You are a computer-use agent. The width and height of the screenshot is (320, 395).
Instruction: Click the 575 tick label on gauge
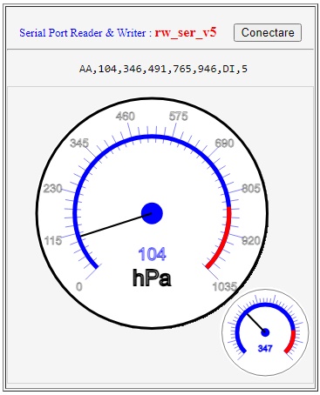tap(179, 117)
